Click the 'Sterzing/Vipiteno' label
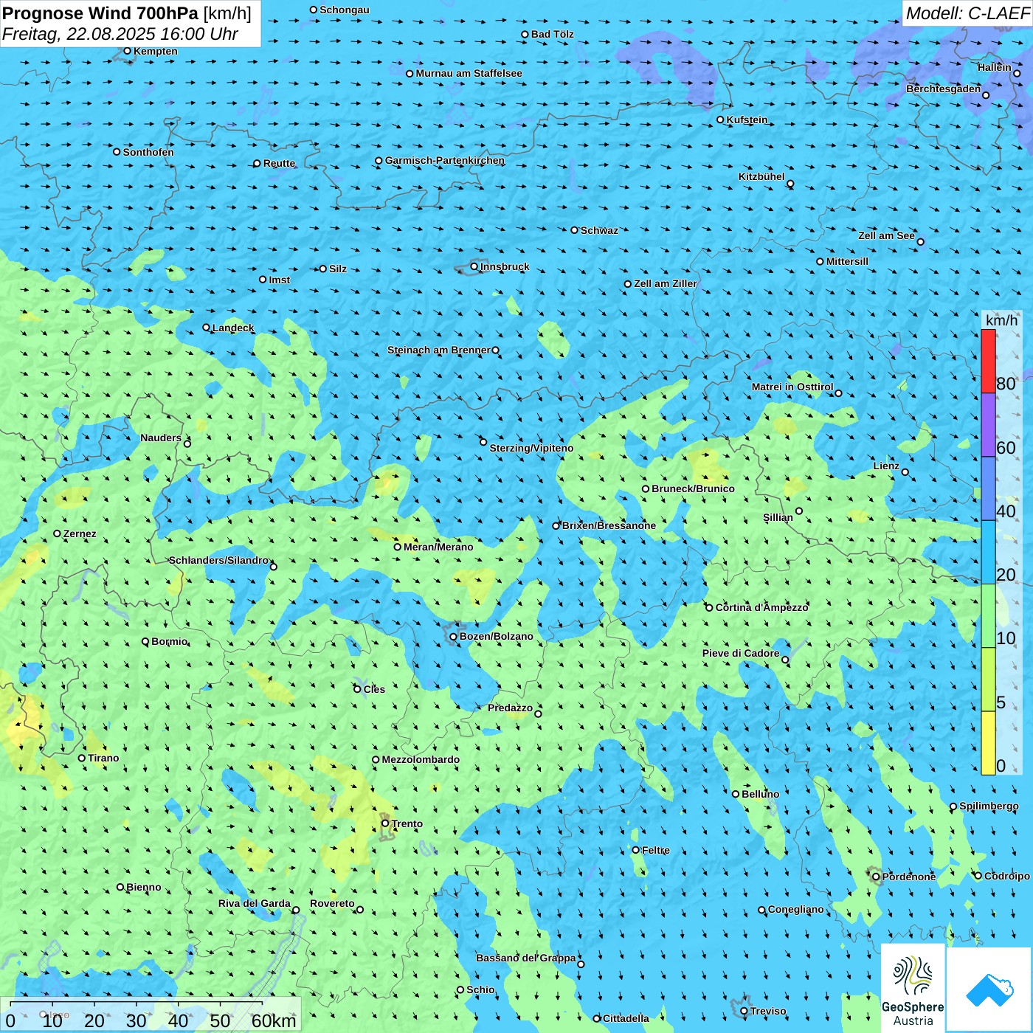1033x1033 pixels. pyautogui.click(x=531, y=448)
